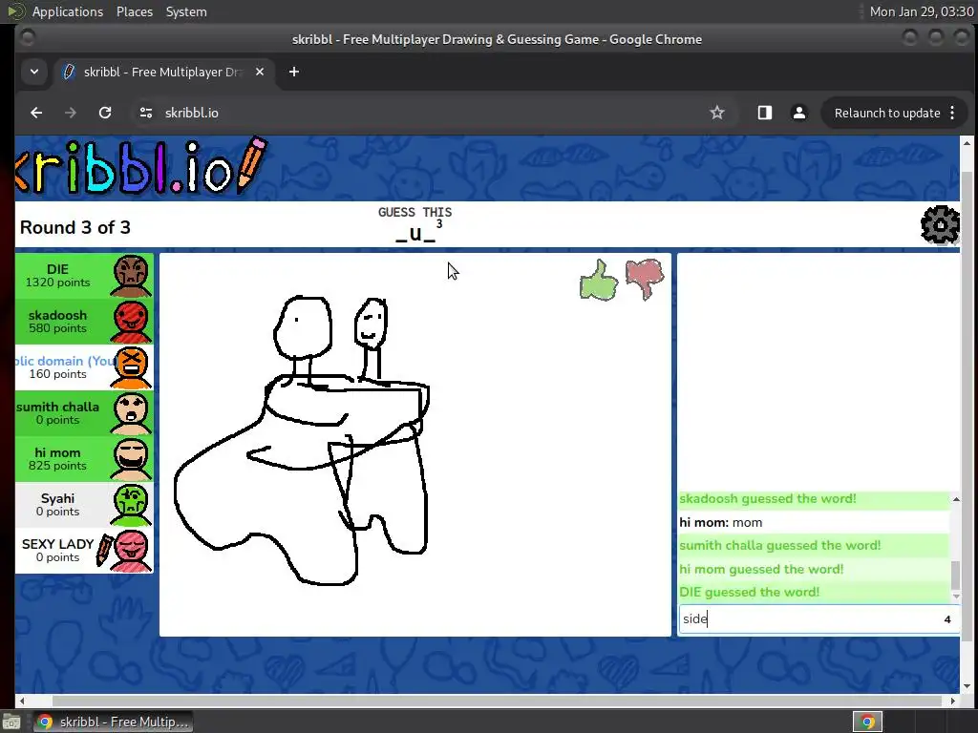Click horizontal scrollbar right arrow
The image size is (978, 733).
pos(952,702)
